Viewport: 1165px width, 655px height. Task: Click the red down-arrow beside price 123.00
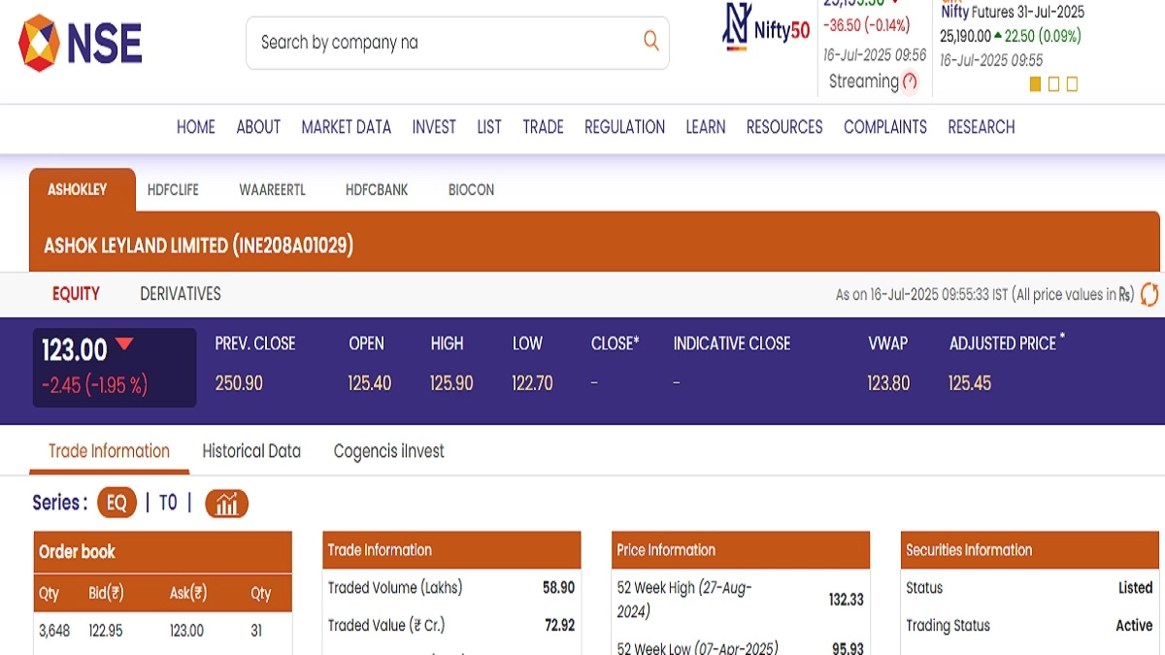(x=124, y=344)
